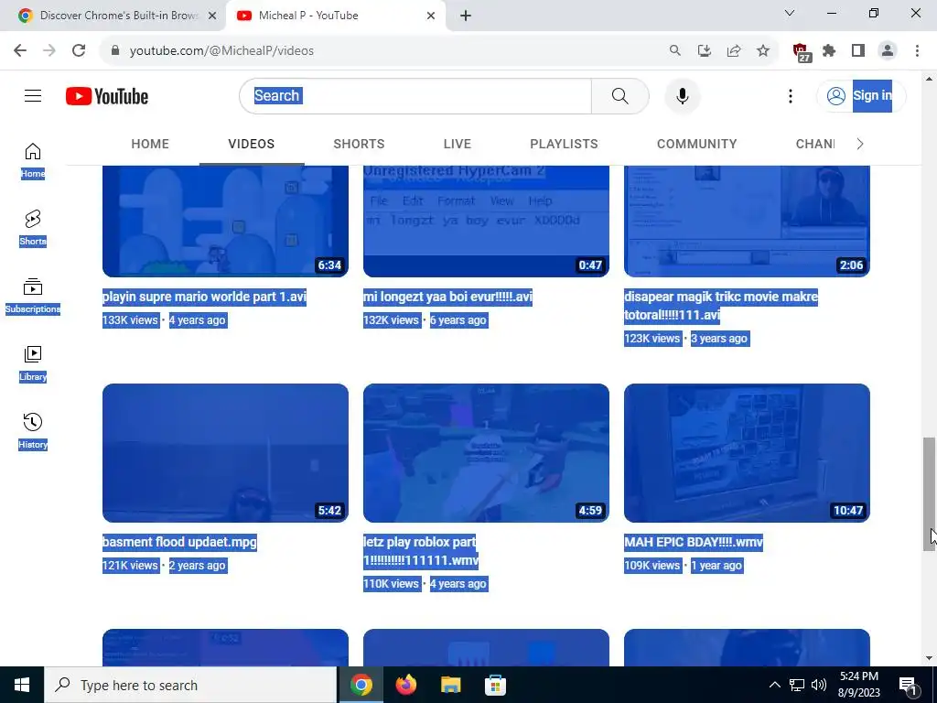Open a new browser tab
Viewport: 937px width, 703px height.
coord(466,16)
